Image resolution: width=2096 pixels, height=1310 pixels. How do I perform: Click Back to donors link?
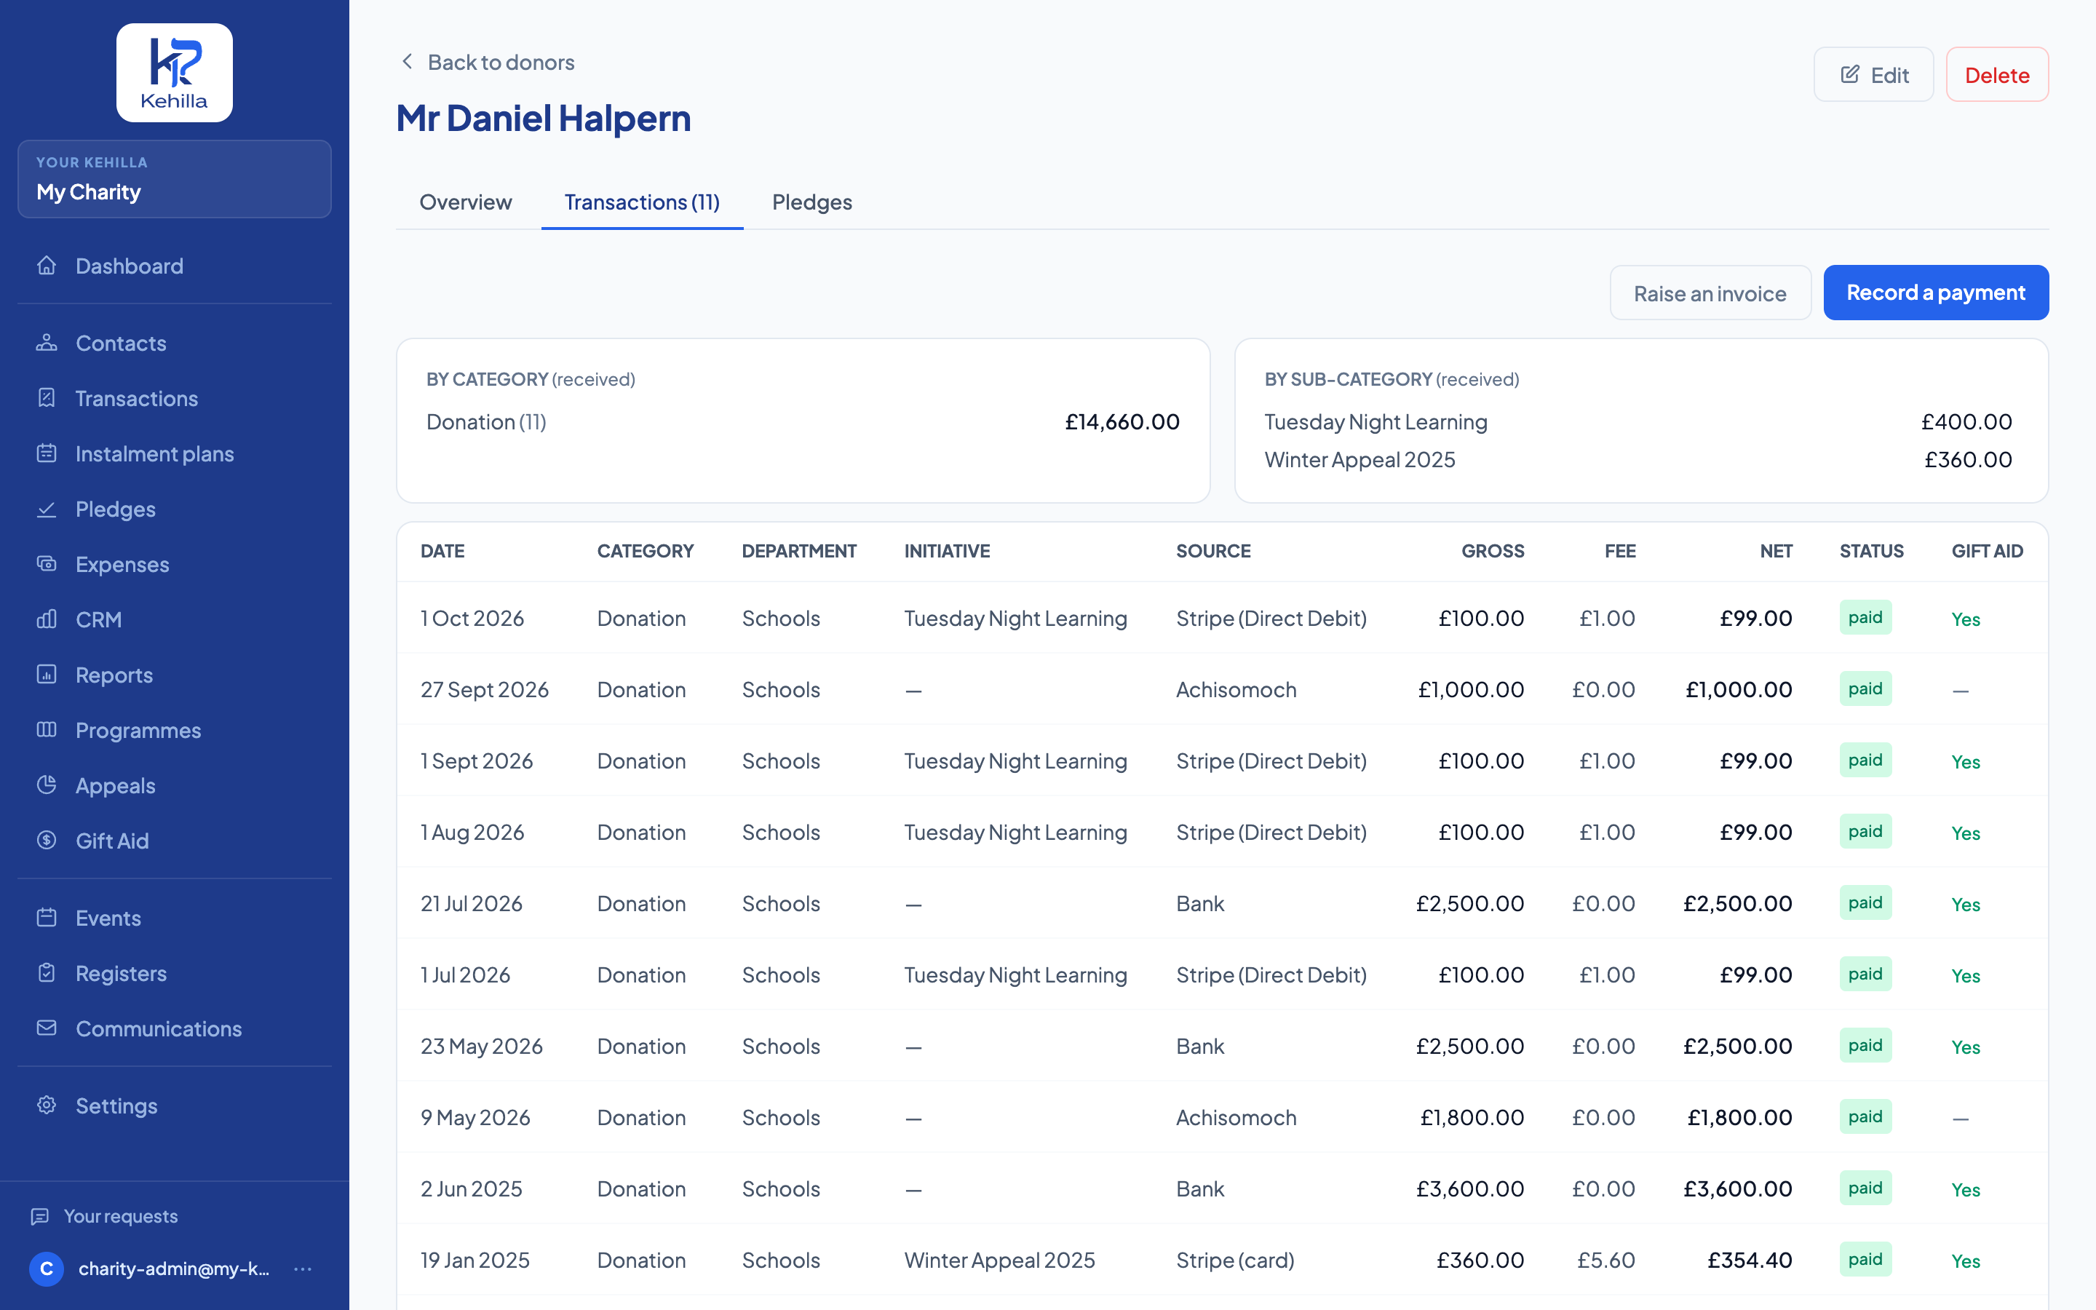487,62
